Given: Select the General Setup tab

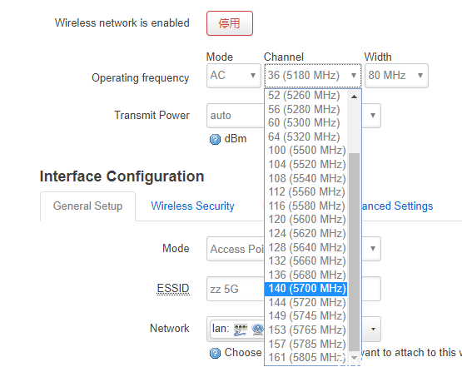Looking at the screenshot, I should [x=87, y=206].
